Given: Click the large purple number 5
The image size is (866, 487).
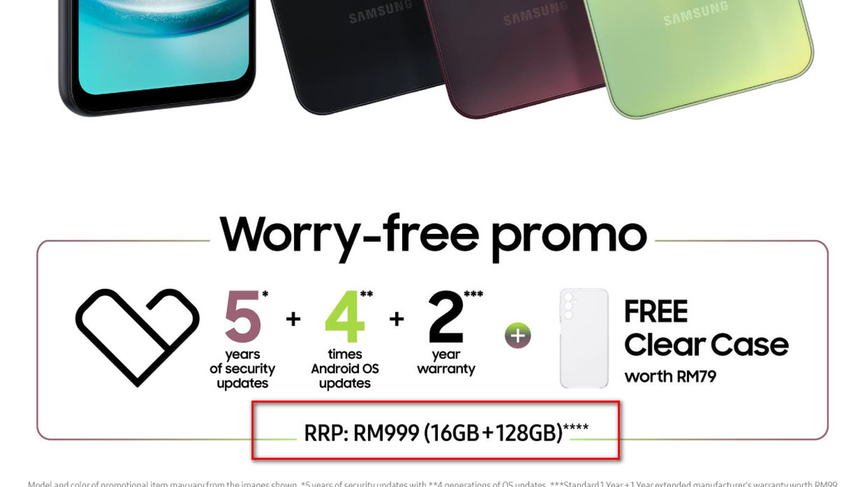Looking at the screenshot, I should click(x=243, y=317).
